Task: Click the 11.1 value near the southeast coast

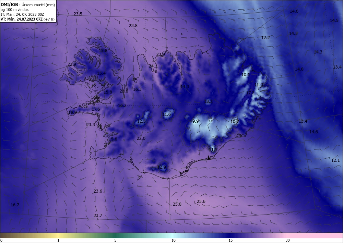Action: click(213, 150)
